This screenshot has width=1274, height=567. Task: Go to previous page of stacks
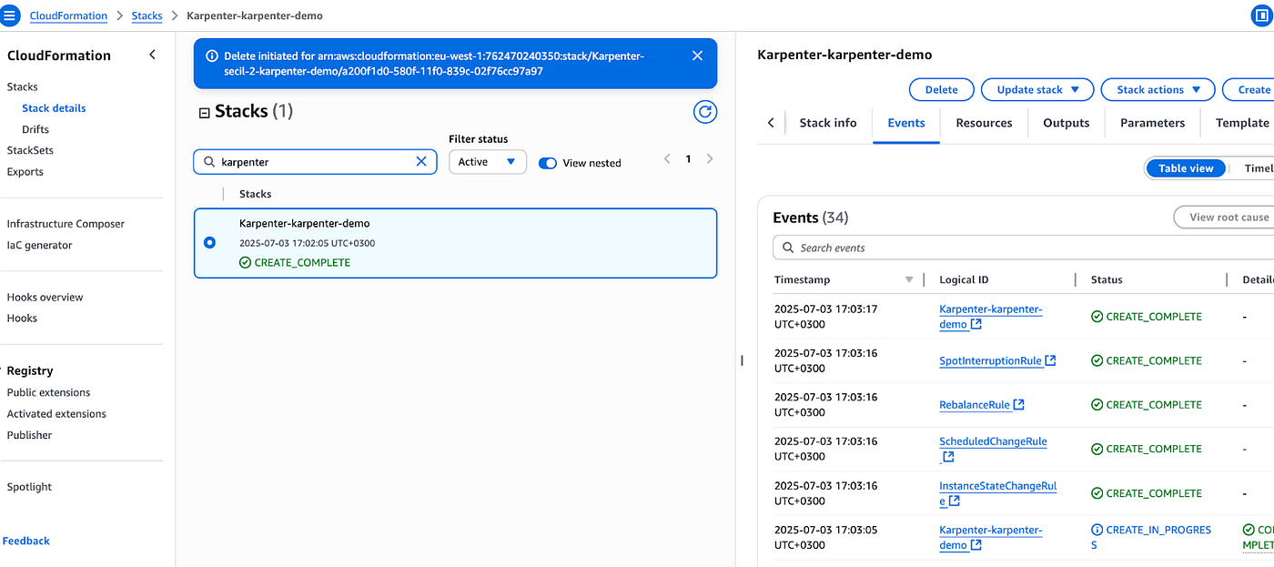667,159
